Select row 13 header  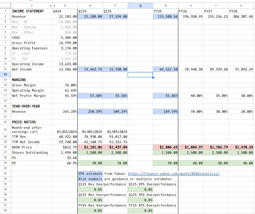coord(5,74)
